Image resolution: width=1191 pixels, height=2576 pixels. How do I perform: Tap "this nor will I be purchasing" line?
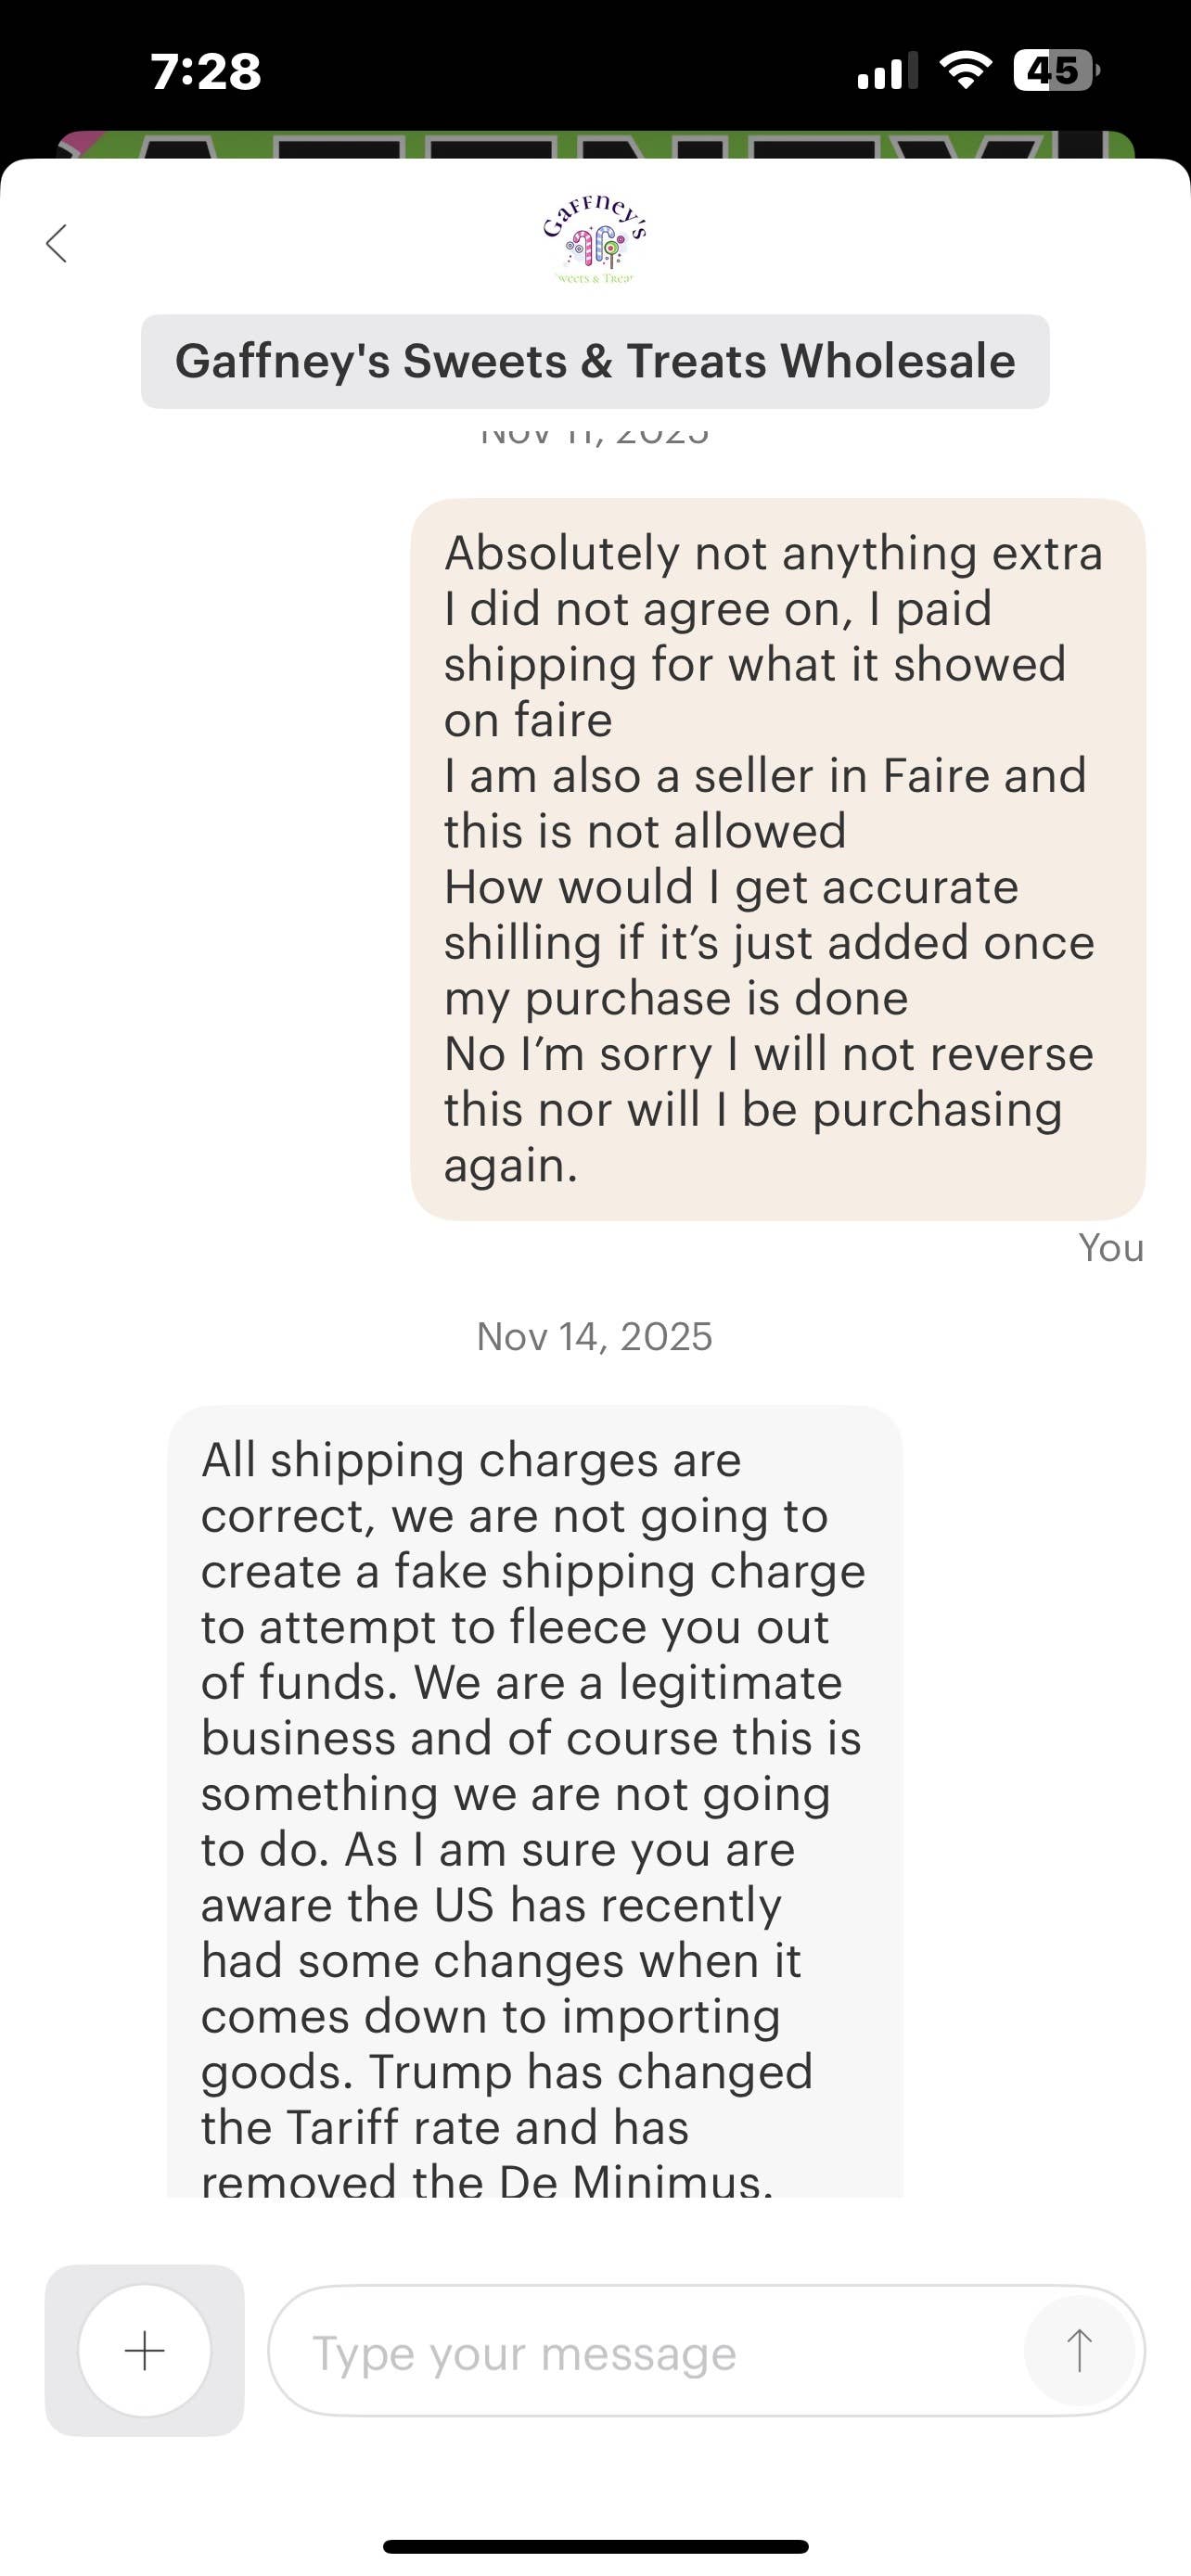point(752,1109)
